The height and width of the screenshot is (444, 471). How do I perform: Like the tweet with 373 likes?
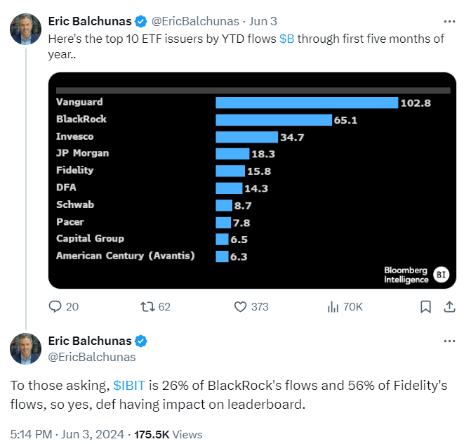click(x=251, y=307)
